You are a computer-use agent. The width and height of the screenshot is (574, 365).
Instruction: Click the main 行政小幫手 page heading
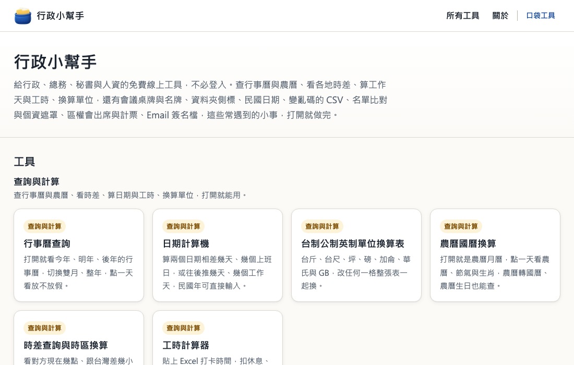click(x=55, y=62)
